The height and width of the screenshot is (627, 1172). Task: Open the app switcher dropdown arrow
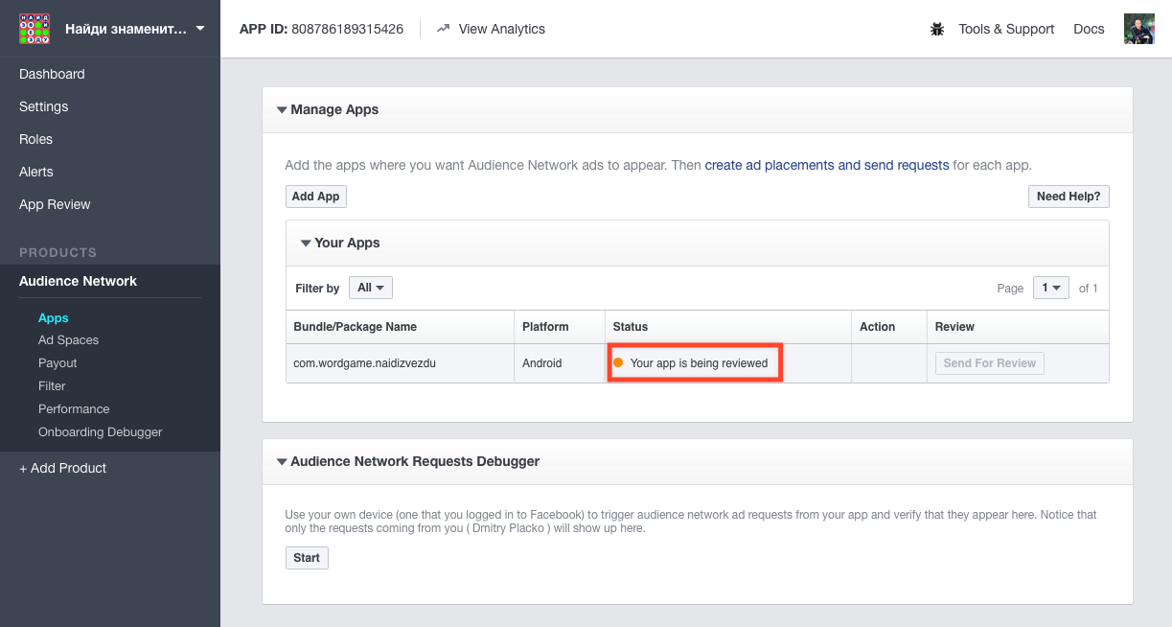pyautogui.click(x=199, y=29)
